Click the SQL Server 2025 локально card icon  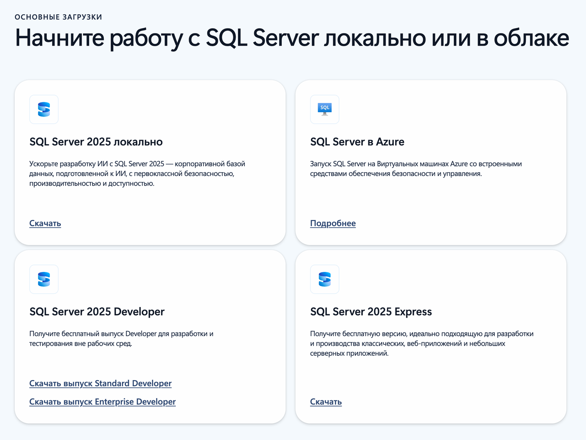(44, 109)
